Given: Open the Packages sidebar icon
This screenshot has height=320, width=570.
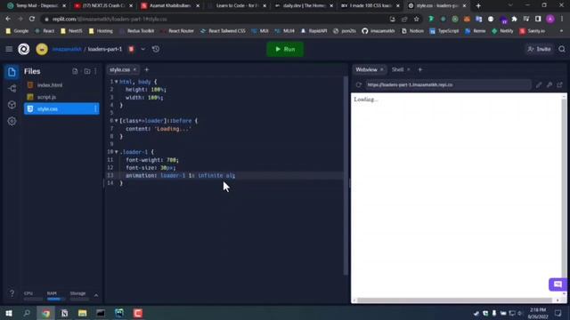Looking at the screenshot, I should tap(12, 105).
